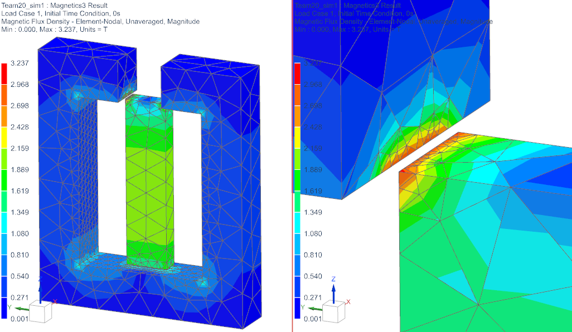Click the right rectangular window opening in core
The width and height of the screenshot is (572, 332).
pyautogui.click(x=187, y=184)
